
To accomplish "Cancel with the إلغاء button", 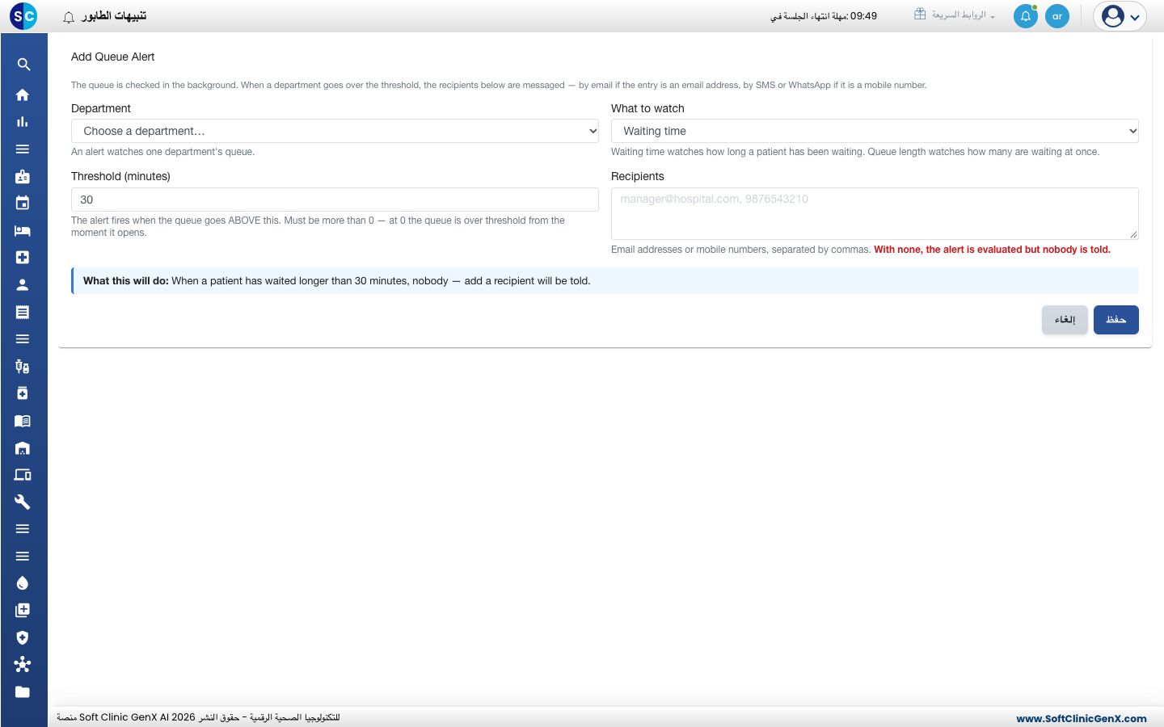I will pyautogui.click(x=1065, y=320).
